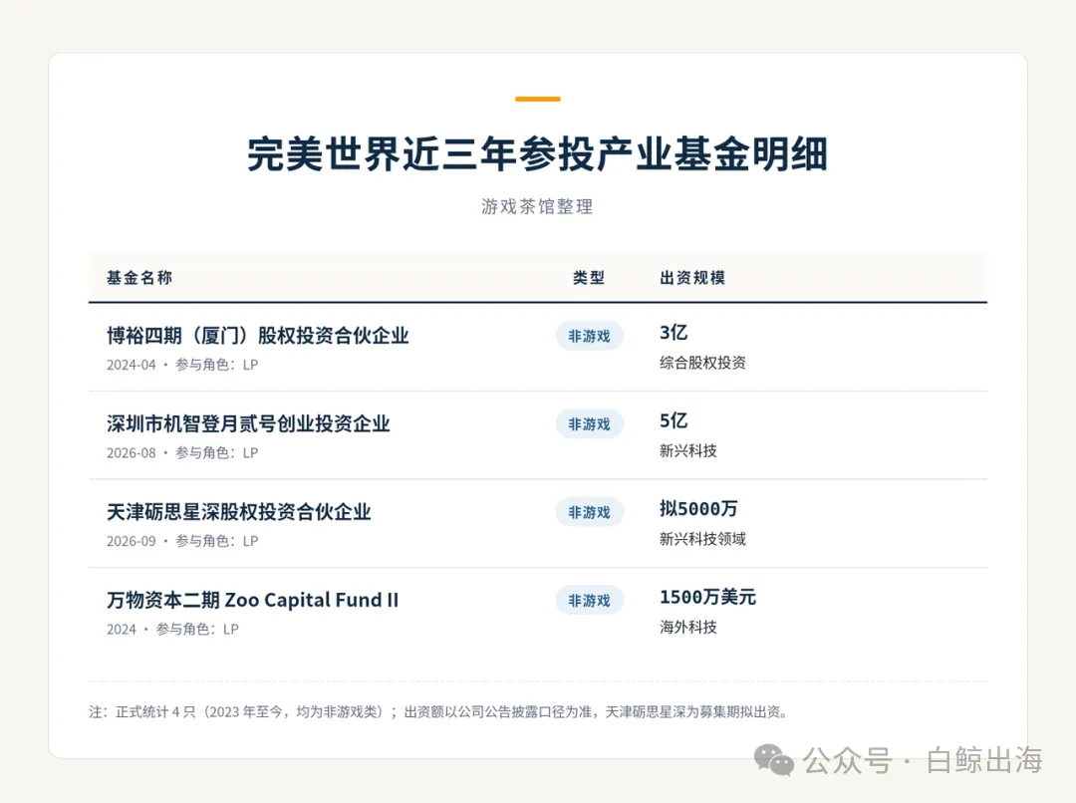Screen dimensions: 1076x803
Task: Click the subtitle 游戏茶馆整理
Action: pos(537,206)
